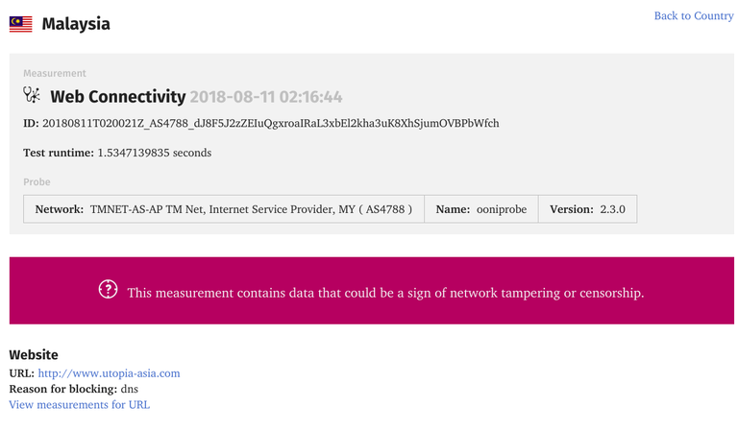Click the Measurement section label
Screen dimensions: 738x431
click(55, 73)
